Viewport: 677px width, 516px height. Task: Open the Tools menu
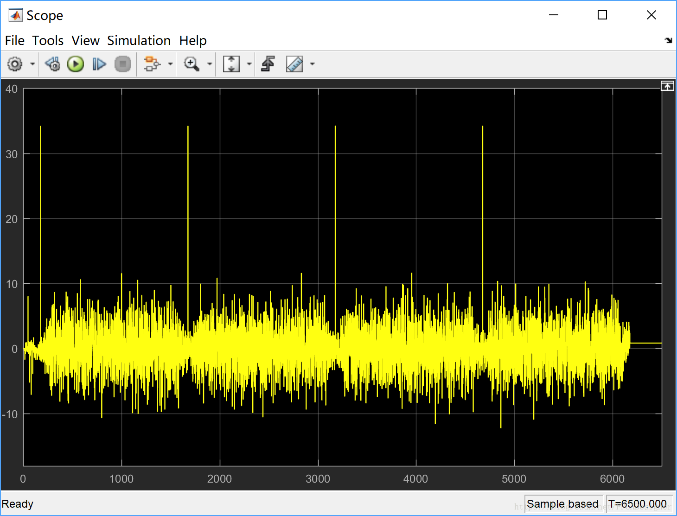click(x=48, y=41)
